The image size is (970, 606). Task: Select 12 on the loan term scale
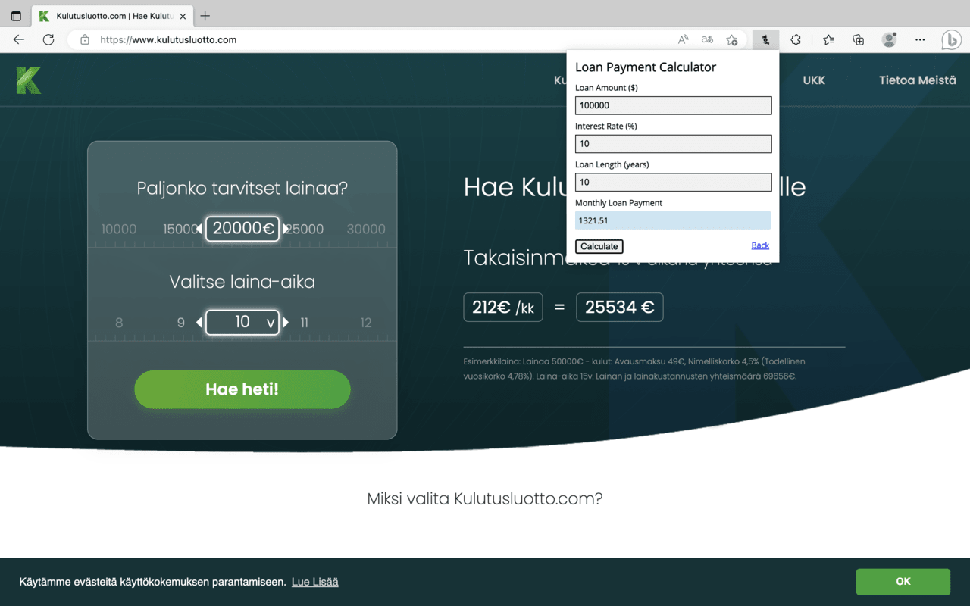click(x=366, y=323)
